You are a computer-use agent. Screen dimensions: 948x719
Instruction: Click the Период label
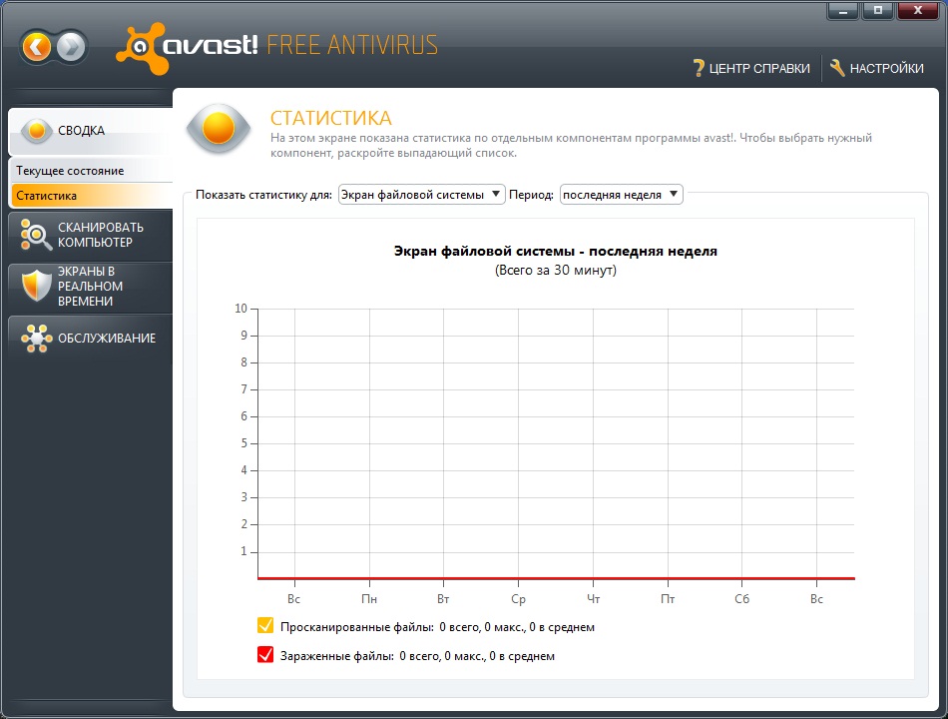point(532,195)
